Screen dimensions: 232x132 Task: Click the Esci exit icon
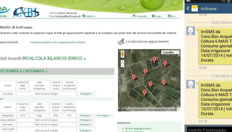click(x=169, y=16)
